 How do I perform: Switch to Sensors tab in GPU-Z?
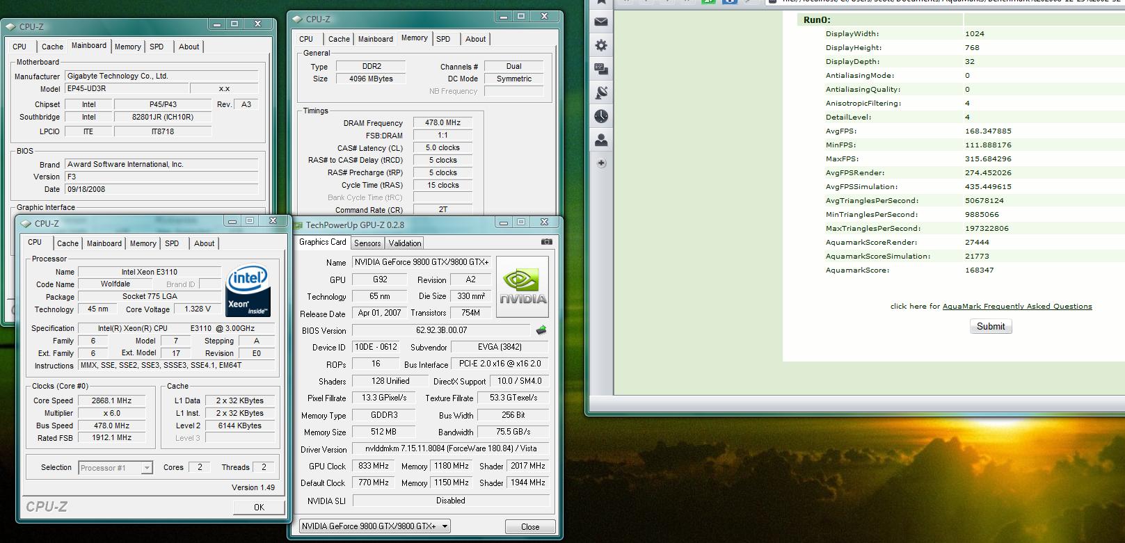click(367, 243)
